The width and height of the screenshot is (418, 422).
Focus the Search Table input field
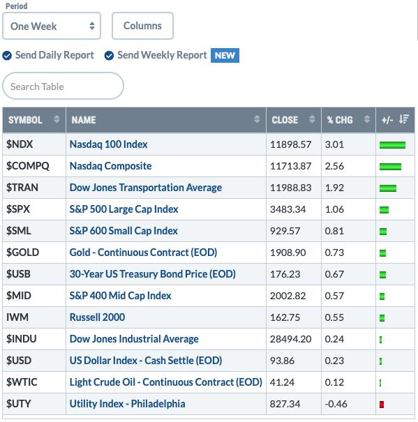63,86
